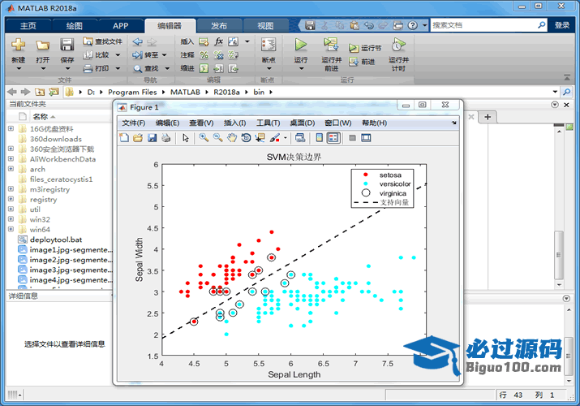Click the link plot icon in Figure toolbar
The width and height of the screenshot is (580, 406).
[x=300, y=138]
